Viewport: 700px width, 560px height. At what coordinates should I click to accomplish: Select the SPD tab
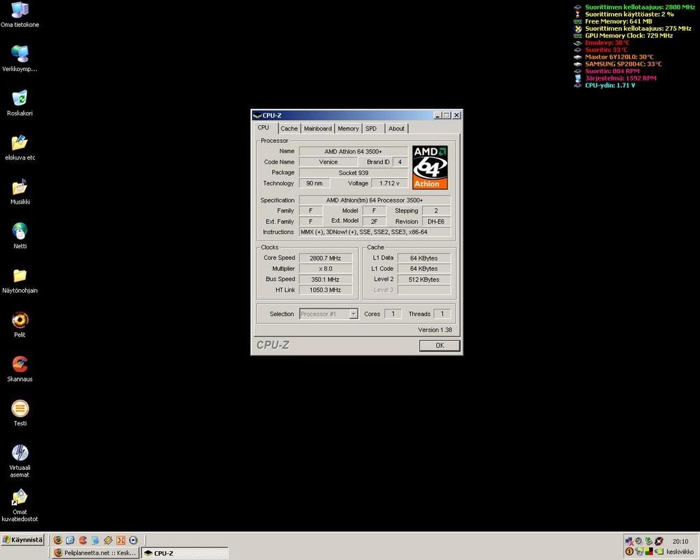click(371, 129)
